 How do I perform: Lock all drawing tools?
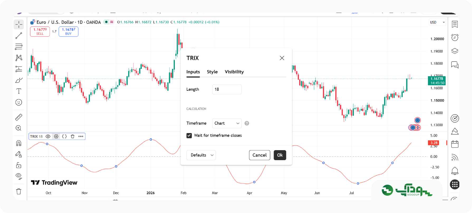19,165
